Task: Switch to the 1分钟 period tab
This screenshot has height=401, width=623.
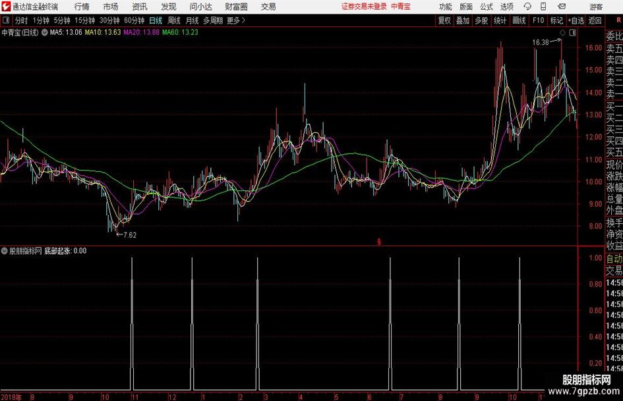Action: click(40, 20)
